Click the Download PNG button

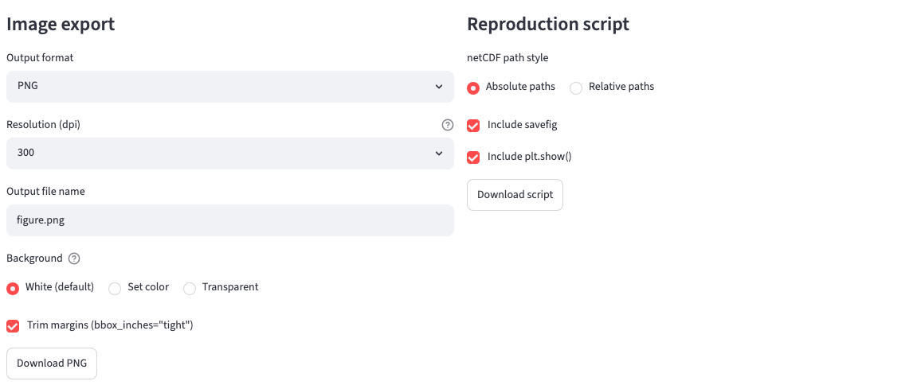[x=52, y=364]
